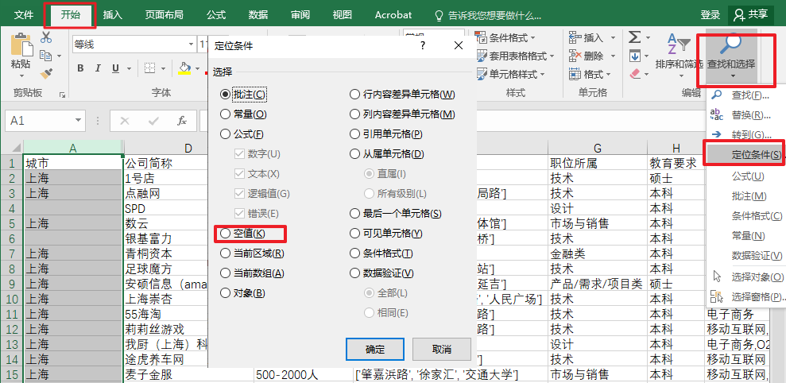
Task: Expand the Fill Color dropdown arrow
Action: (x=198, y=68)
